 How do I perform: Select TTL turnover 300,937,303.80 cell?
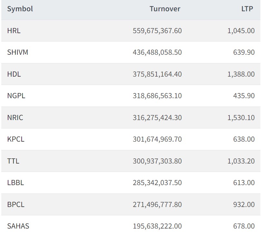tap(157, 161)
